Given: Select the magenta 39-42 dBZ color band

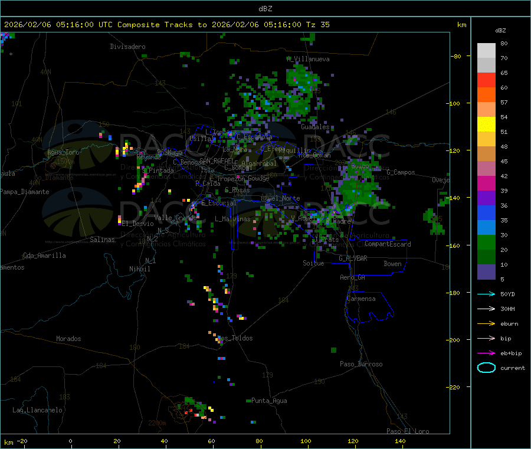Looking at the screenshot, I should click(x=486, y=183).
